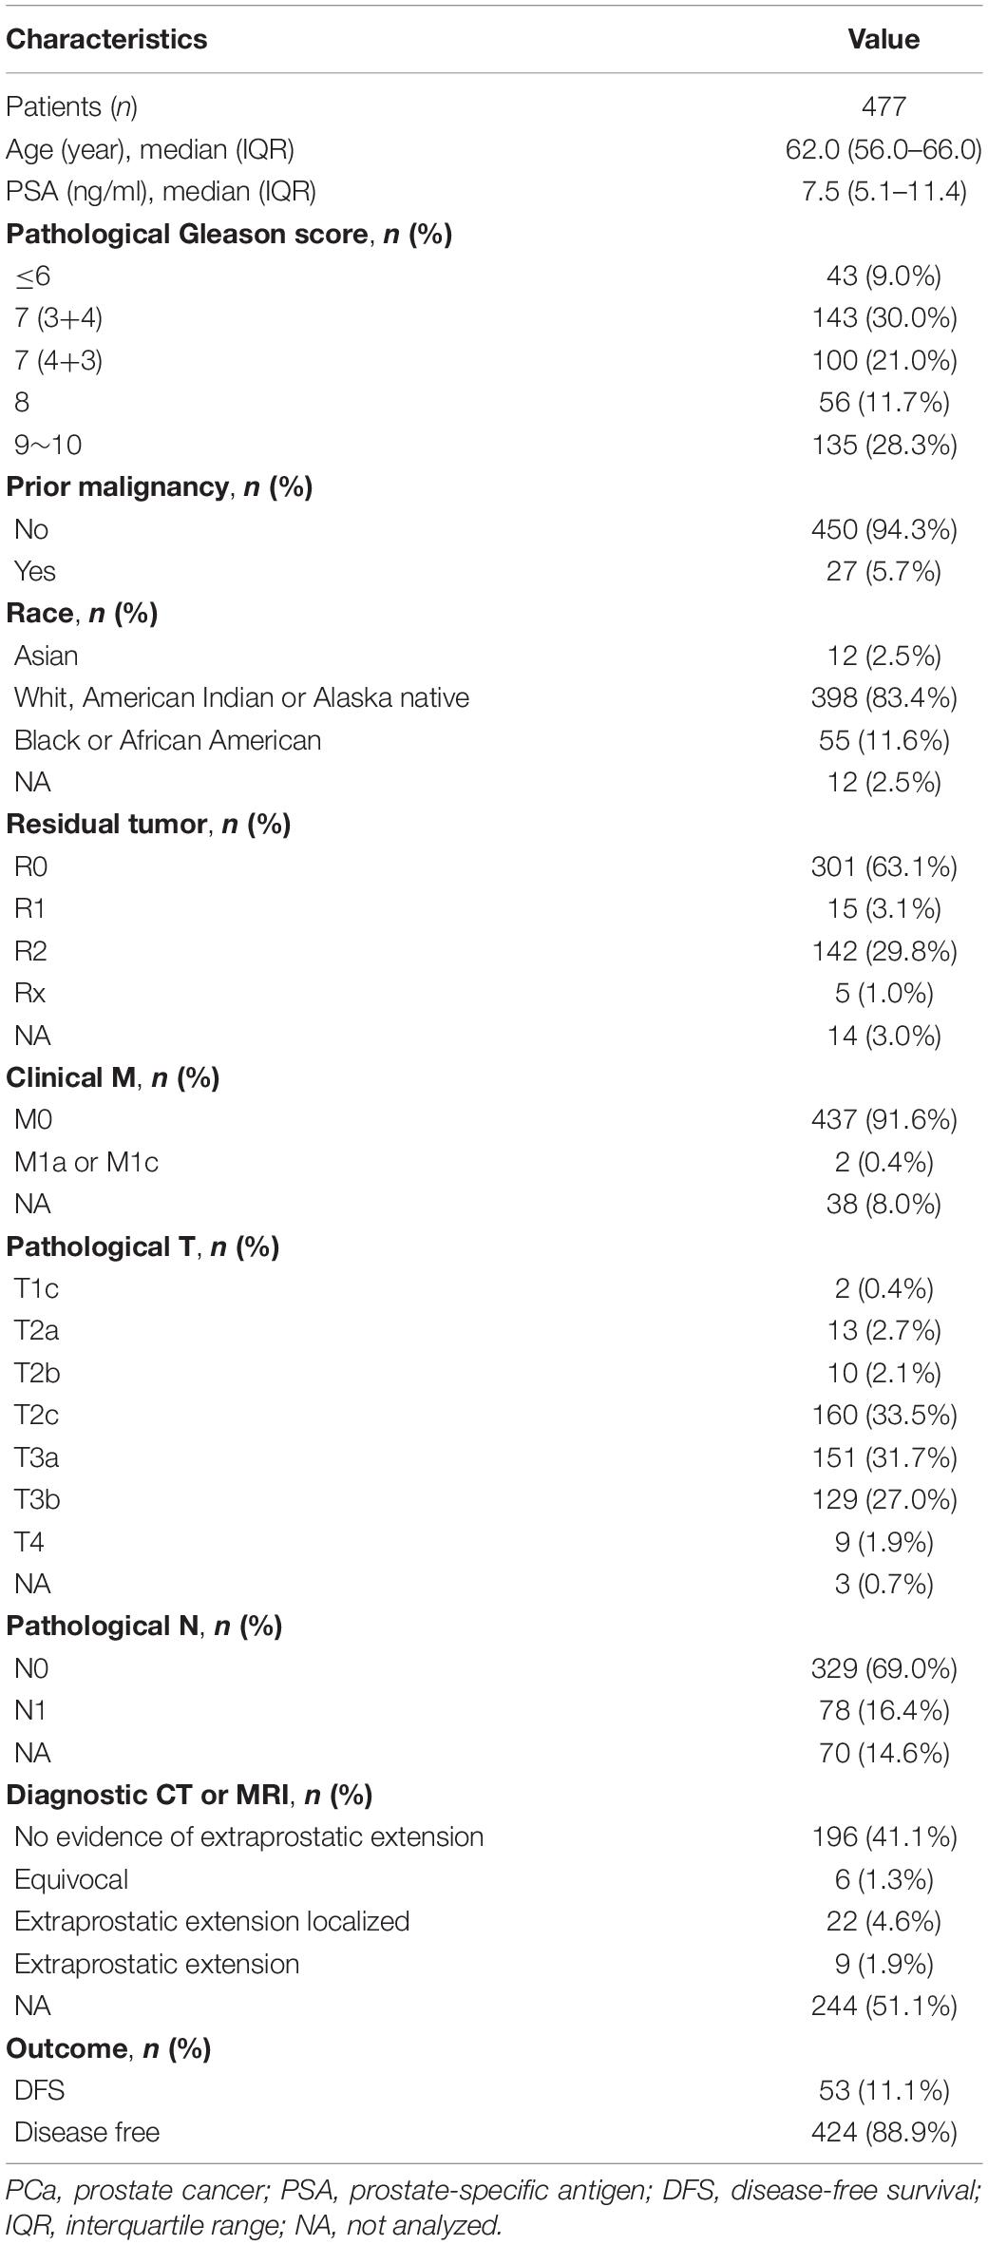Click the M1a or M1c row label
Image resolution: width=988 pixels, height=2245 pixels.
pos(86,1162)
